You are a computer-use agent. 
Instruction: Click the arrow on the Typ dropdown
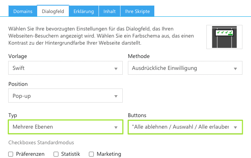tap(116, 128)
